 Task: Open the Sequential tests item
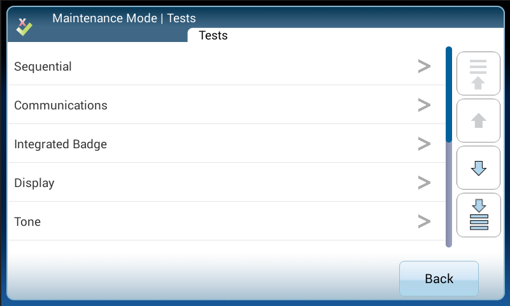pos(43,66)
